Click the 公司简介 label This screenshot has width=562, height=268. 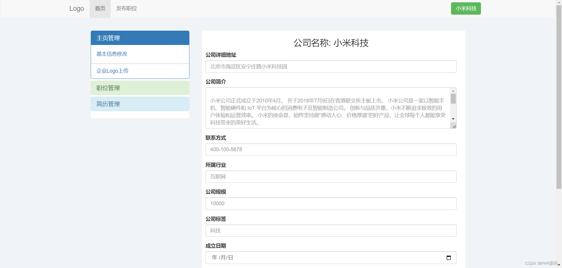click(x=216, y=82)
